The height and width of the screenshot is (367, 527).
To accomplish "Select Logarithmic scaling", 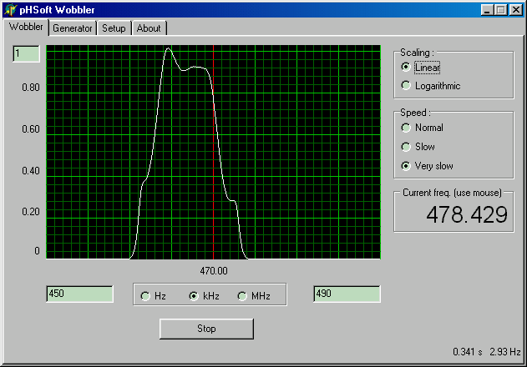I will (431, 86).
